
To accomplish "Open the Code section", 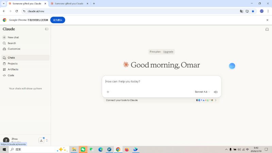I will pyautogui.click(x=11, y=75).
